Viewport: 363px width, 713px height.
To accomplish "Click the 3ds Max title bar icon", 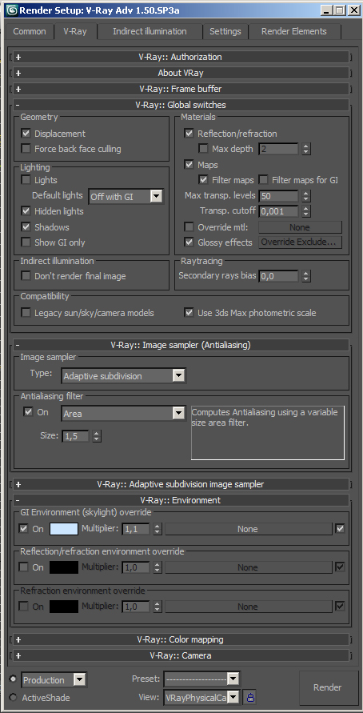I will click(x=13, y=10).
